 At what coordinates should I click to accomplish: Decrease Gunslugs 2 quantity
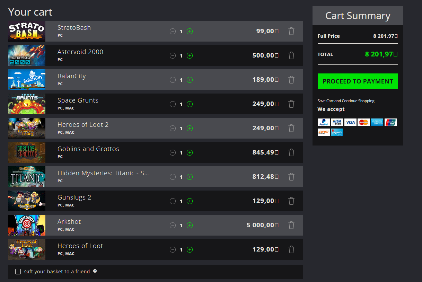click(173, 201)
